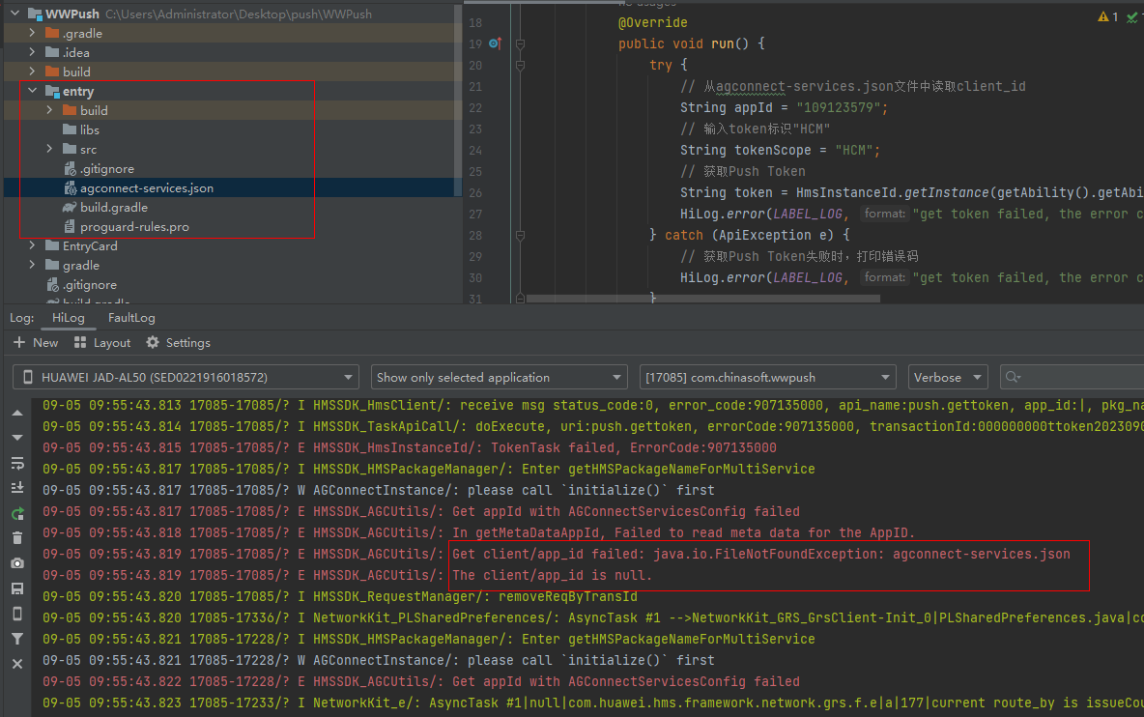Expand the src folder chevron

pyautogui.click(x=49, y=149)
